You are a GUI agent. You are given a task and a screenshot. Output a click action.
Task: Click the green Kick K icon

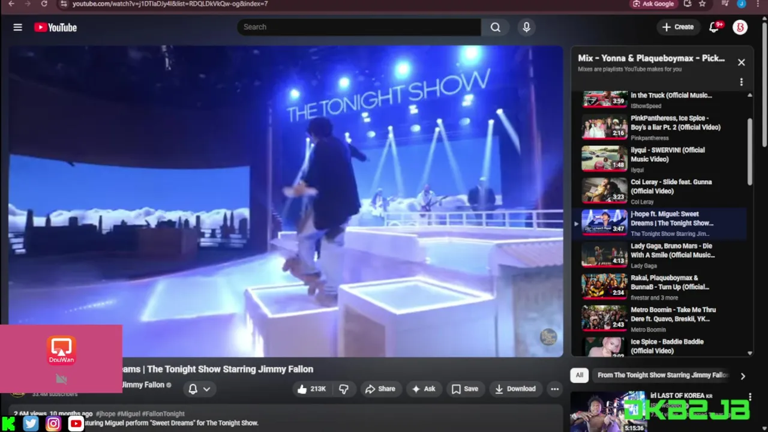pyautogui.click(x=8, y=424)
